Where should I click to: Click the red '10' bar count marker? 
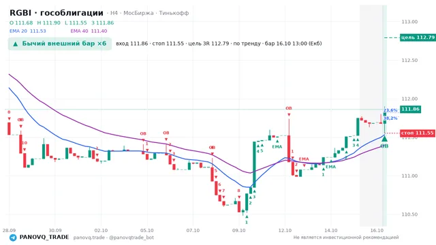[x=25, y=143]
